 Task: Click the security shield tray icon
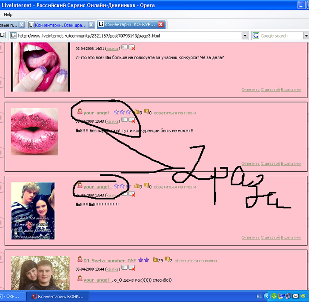pos(281,296)
